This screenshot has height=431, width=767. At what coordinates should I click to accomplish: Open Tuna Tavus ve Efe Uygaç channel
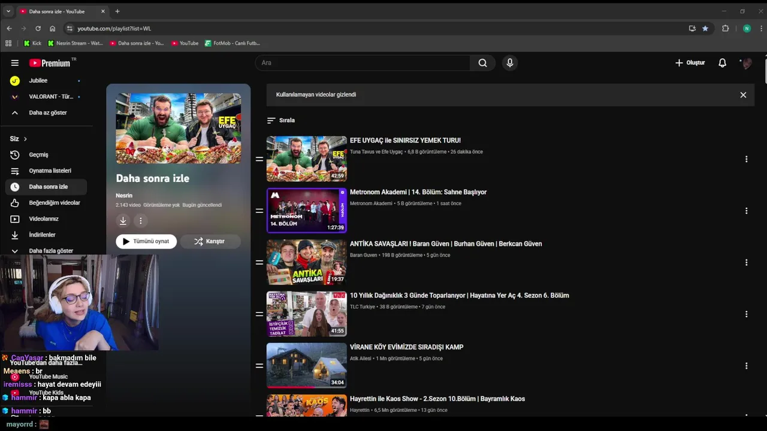[376, 152]
